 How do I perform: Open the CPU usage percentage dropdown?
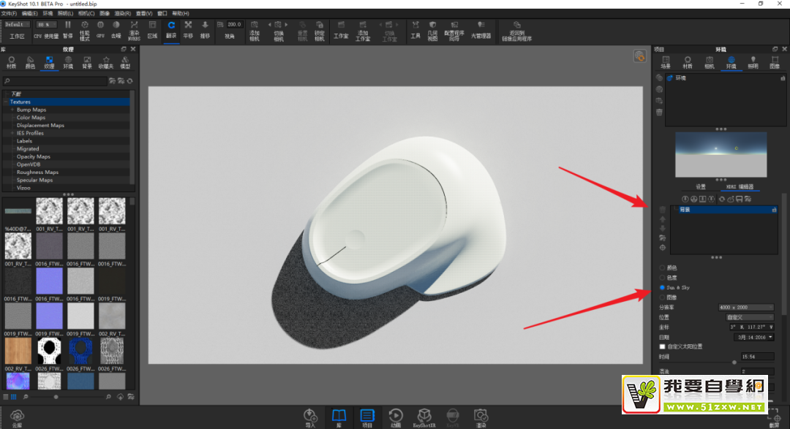46,24
